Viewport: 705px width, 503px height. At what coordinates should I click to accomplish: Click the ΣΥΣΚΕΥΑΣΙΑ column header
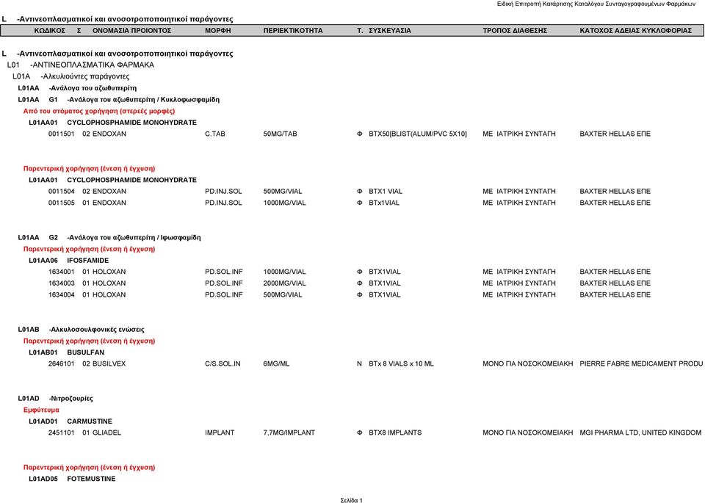390,31
